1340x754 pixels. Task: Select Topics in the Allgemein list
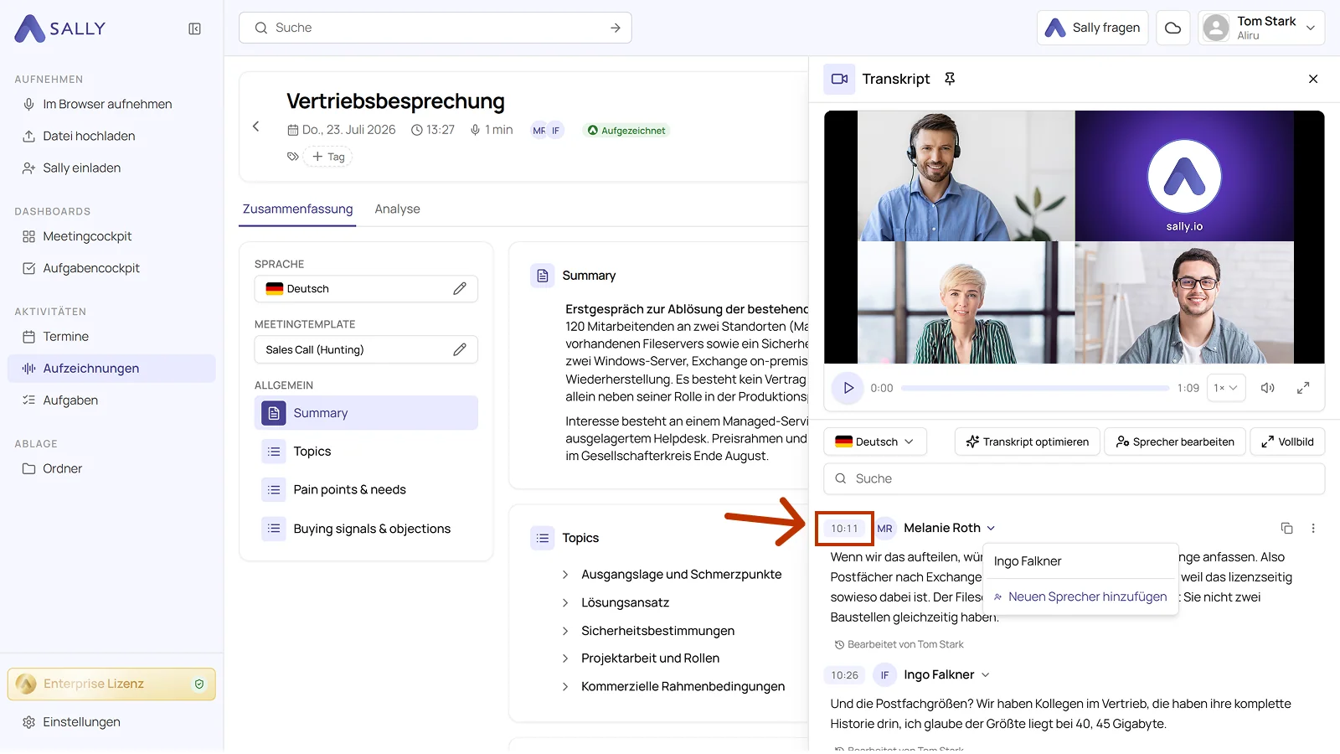click(366, 452)
